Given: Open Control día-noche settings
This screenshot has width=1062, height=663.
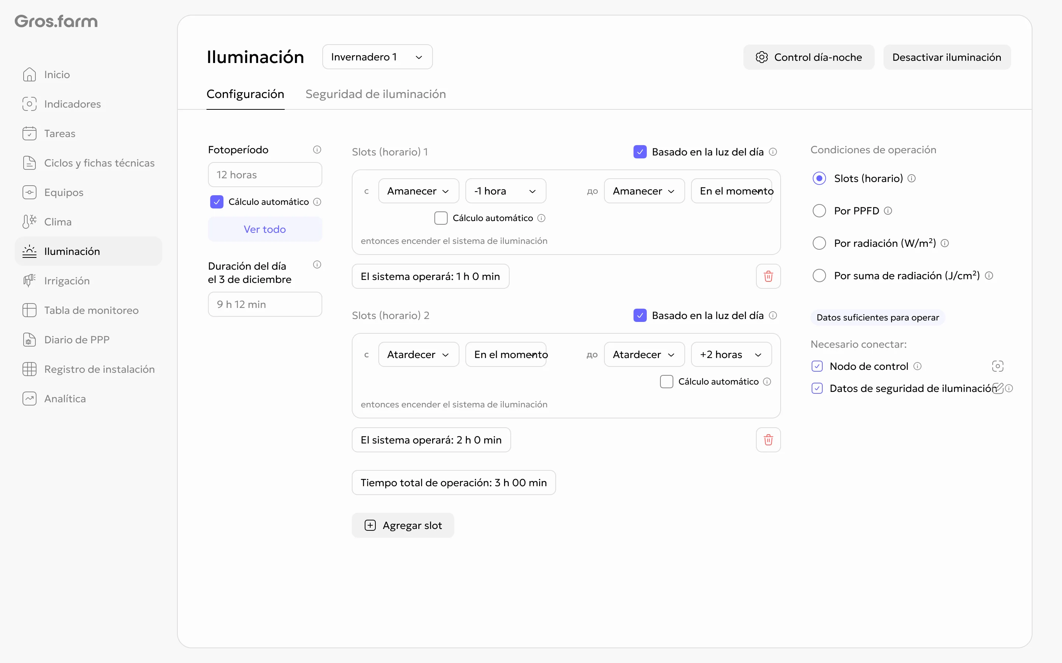Looking at the screenshot, I should point(808,57).
